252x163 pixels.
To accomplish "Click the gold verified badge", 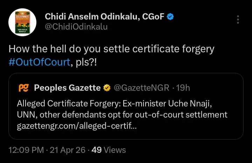I will 106,88.
